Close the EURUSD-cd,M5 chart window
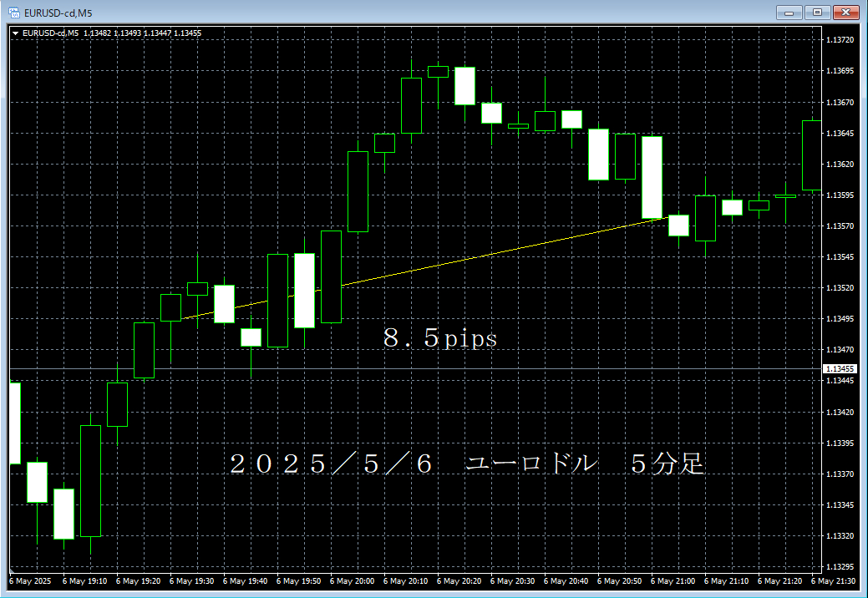Viewport: 868px width, 598px height. pos(846,12)
